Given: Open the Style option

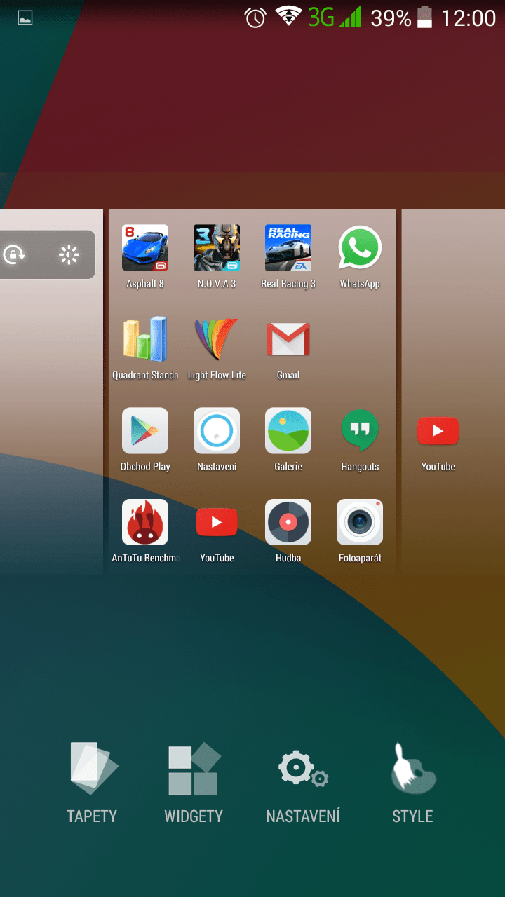Looking at the screenshot, I should [412, 783].
